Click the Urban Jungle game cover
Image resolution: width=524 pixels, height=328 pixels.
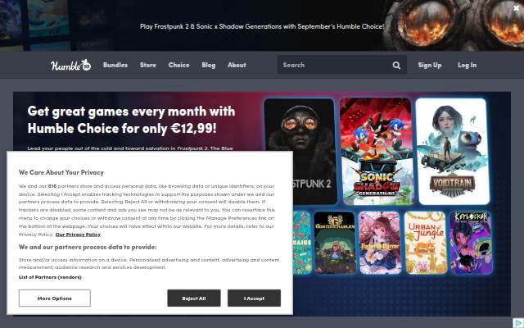click(x=426, y=243)
